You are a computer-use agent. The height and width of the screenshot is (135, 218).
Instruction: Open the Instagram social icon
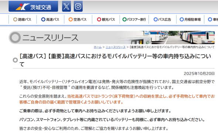pos(78,6)
